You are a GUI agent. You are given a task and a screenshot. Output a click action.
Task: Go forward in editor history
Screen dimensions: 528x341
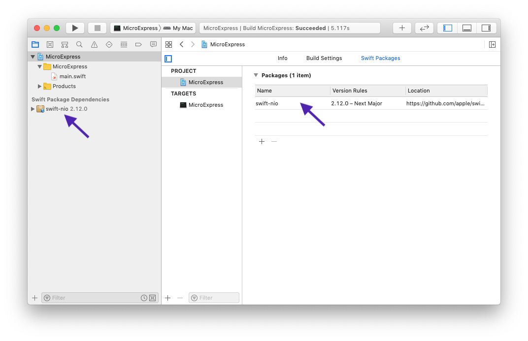click(193, 44)
